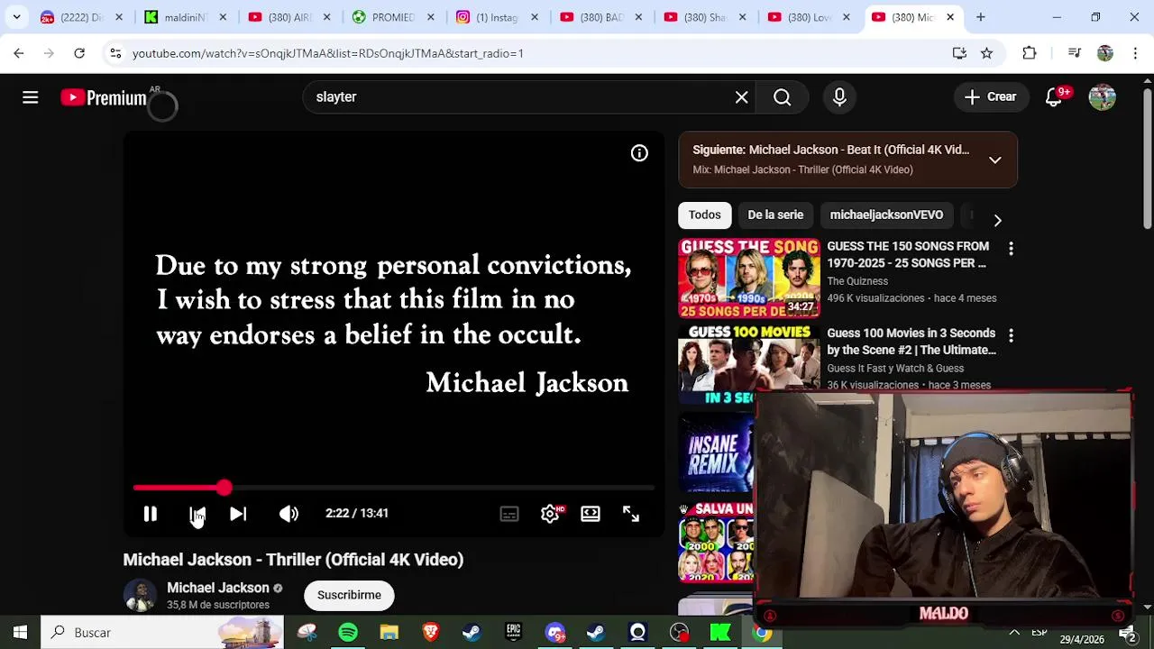Toggle theater mode view
This screenshot has height=649, width=1154.
tap(591, 513)
